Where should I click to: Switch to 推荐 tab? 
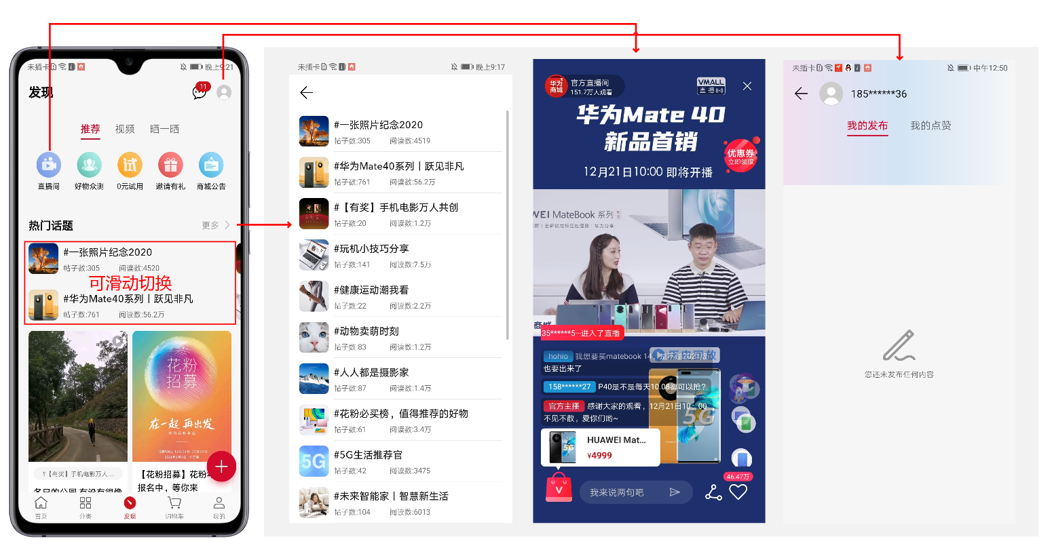click(x=90, y=129)
